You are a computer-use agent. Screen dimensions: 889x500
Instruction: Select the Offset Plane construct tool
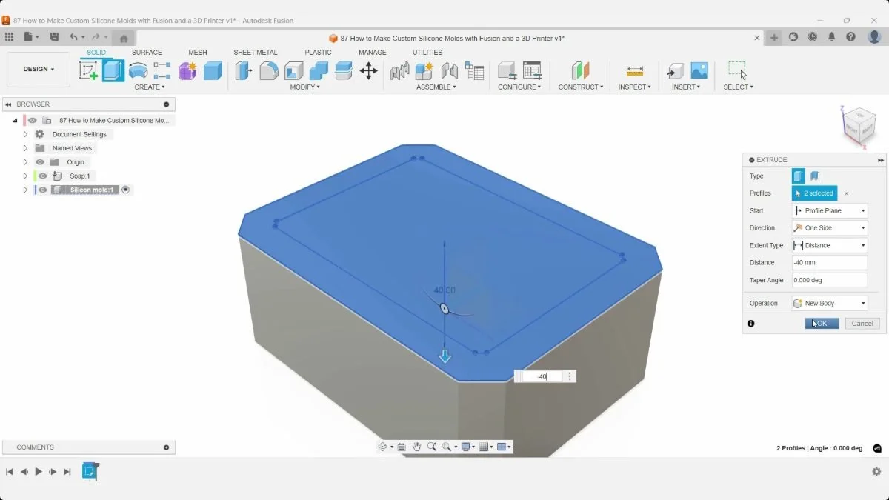(x=580, y=70)
